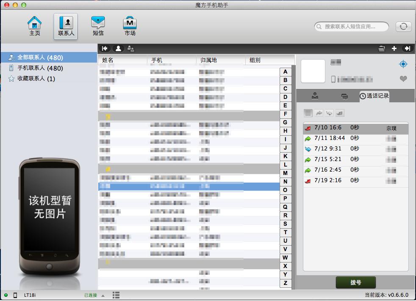Select the 7/11 18:44 call record
416x301 pixels.
tap(330, 138)
